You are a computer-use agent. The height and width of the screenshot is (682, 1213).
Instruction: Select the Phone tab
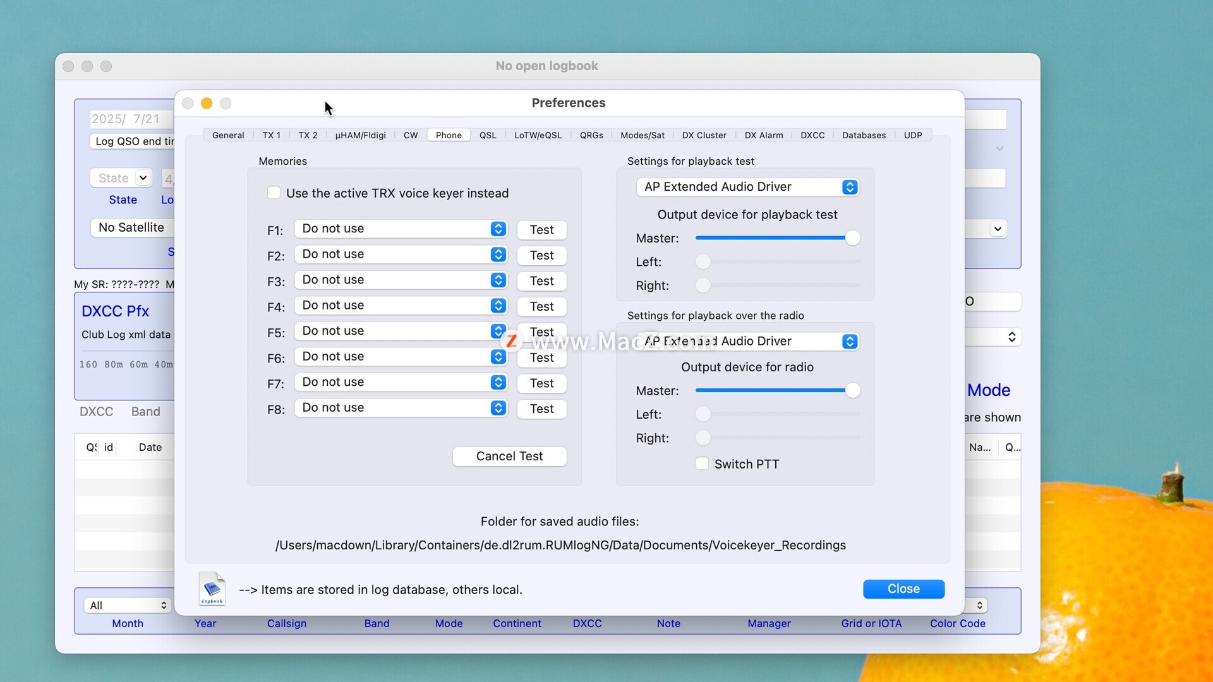point(449,135)
